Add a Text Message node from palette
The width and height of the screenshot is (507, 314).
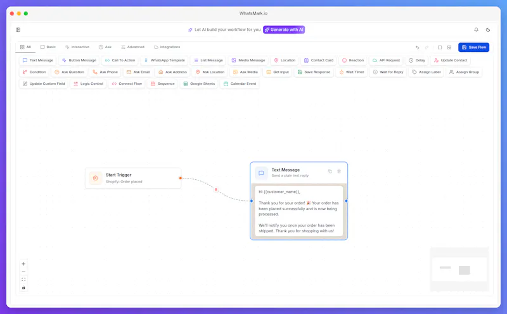pyautogui.click(x=38, y=60)
